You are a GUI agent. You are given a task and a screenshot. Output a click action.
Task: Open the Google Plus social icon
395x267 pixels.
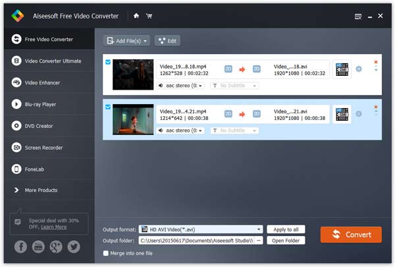click(x=56, y=247)
